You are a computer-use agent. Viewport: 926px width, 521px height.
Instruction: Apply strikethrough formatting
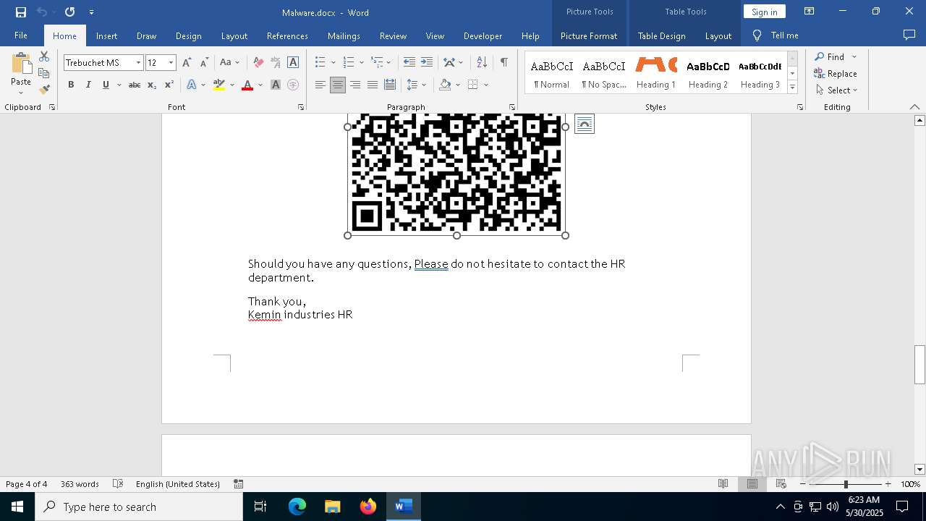(x=134, y=85)
